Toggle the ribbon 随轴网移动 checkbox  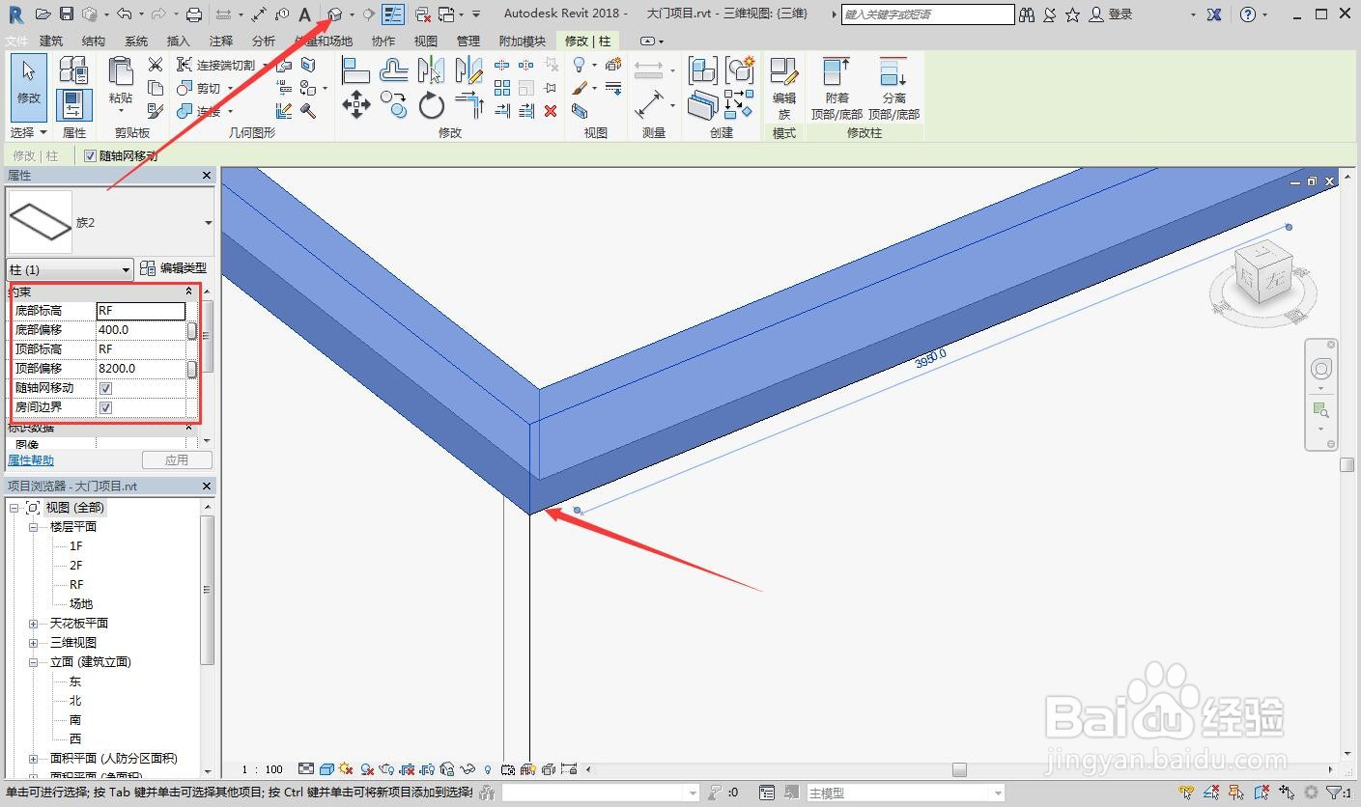pos(91,155)
